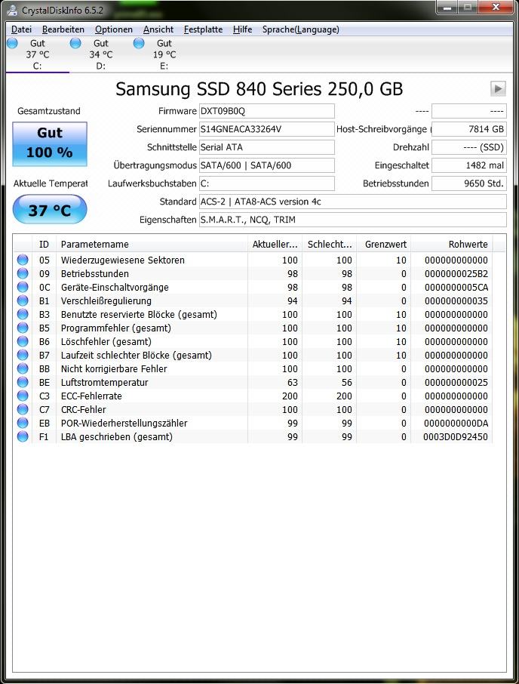The width and height of the screenshot is (519, 684).
Task: Click status orb for LBA geschrieben row
Action: [23, 436]
